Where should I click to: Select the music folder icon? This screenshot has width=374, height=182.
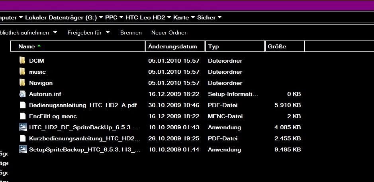pos(22,71)
